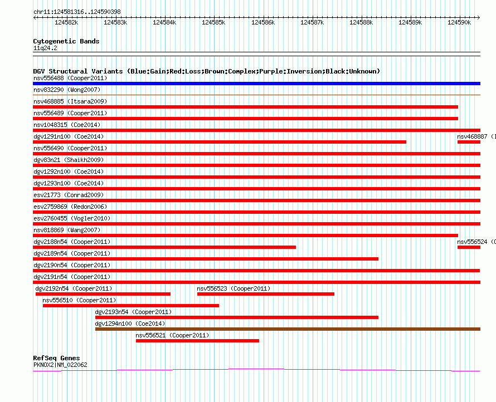
Task: Select the nsv556488 (Cooper2011) label
Action: click(x=70, y=78)
